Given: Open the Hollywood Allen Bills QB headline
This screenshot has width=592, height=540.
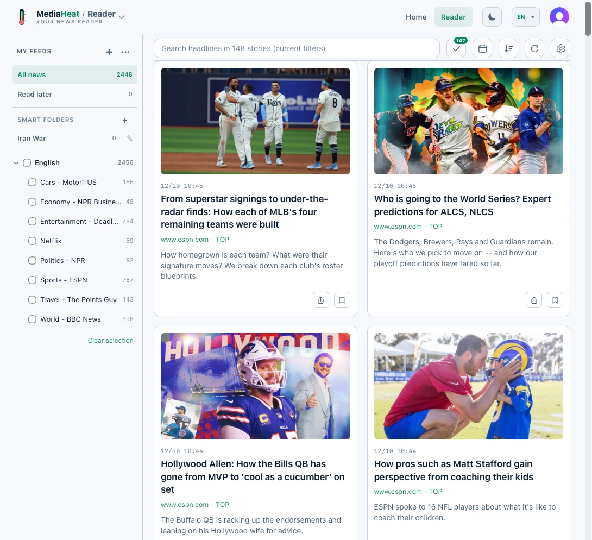Looking at the screenshot, I should click(x=253, y=476).
